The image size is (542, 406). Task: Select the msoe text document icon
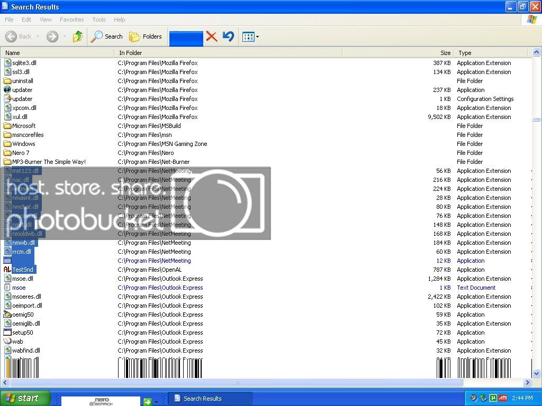point(7,287)
